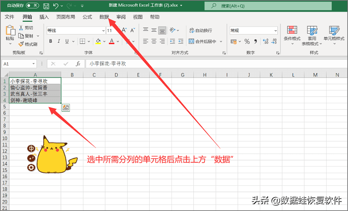The height and width of the screenshot is (211, 348).
Task: Click the accounting currency format icon
Action: click(x=234, y=41)
